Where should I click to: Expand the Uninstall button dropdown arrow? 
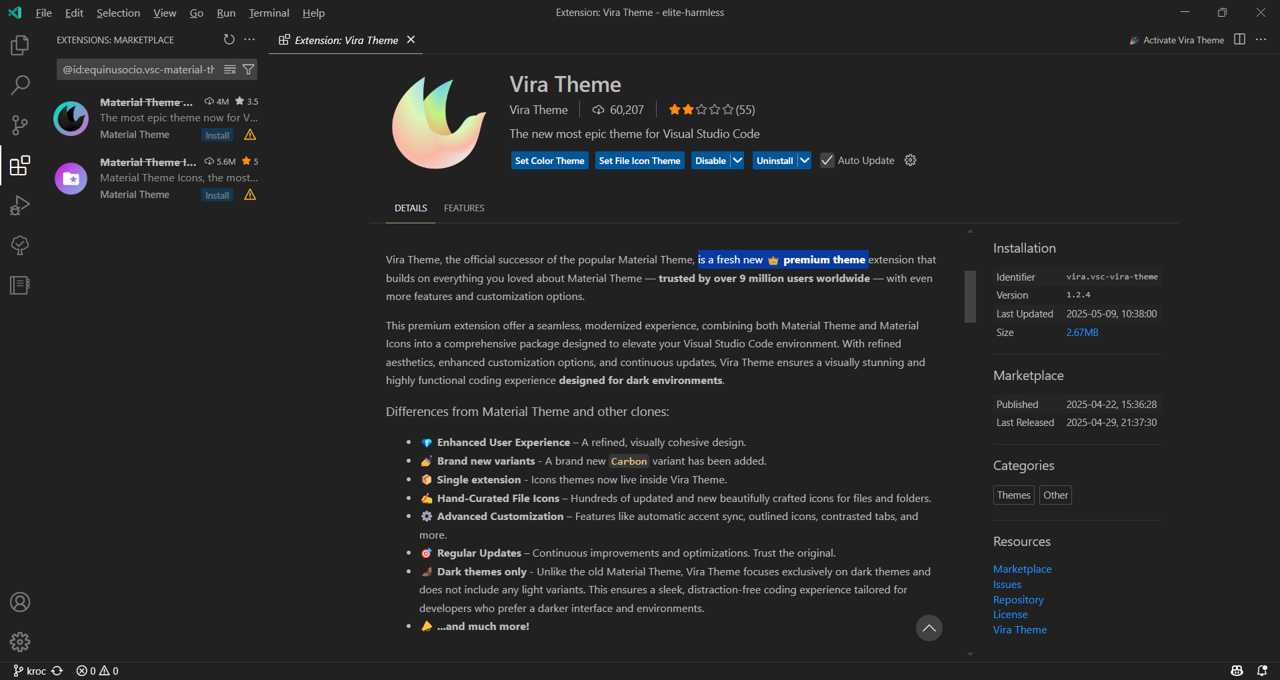pos(805,161)
